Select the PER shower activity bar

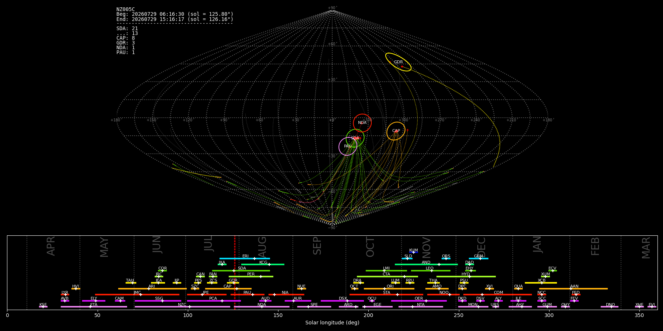(x=251, y=277)
